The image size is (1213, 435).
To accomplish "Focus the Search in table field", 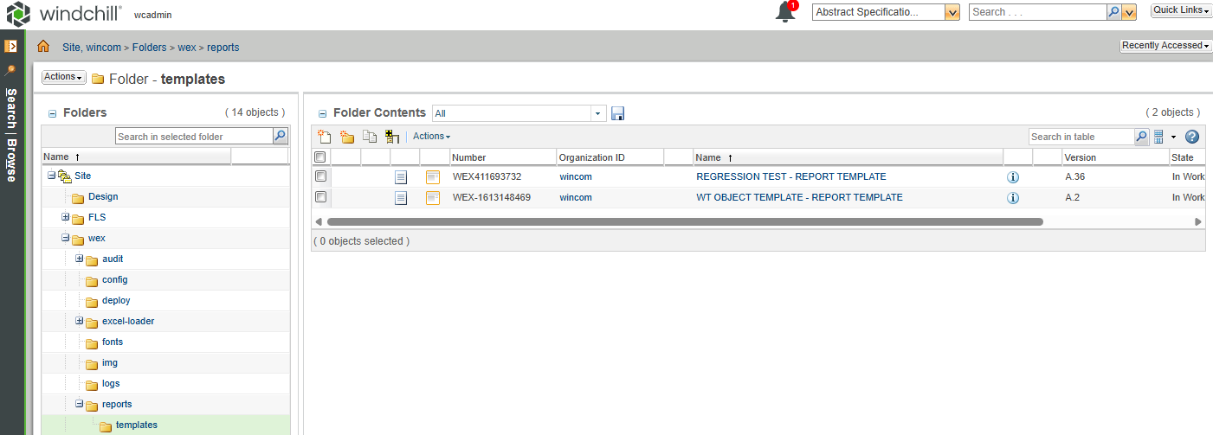I will point(1081,137).
